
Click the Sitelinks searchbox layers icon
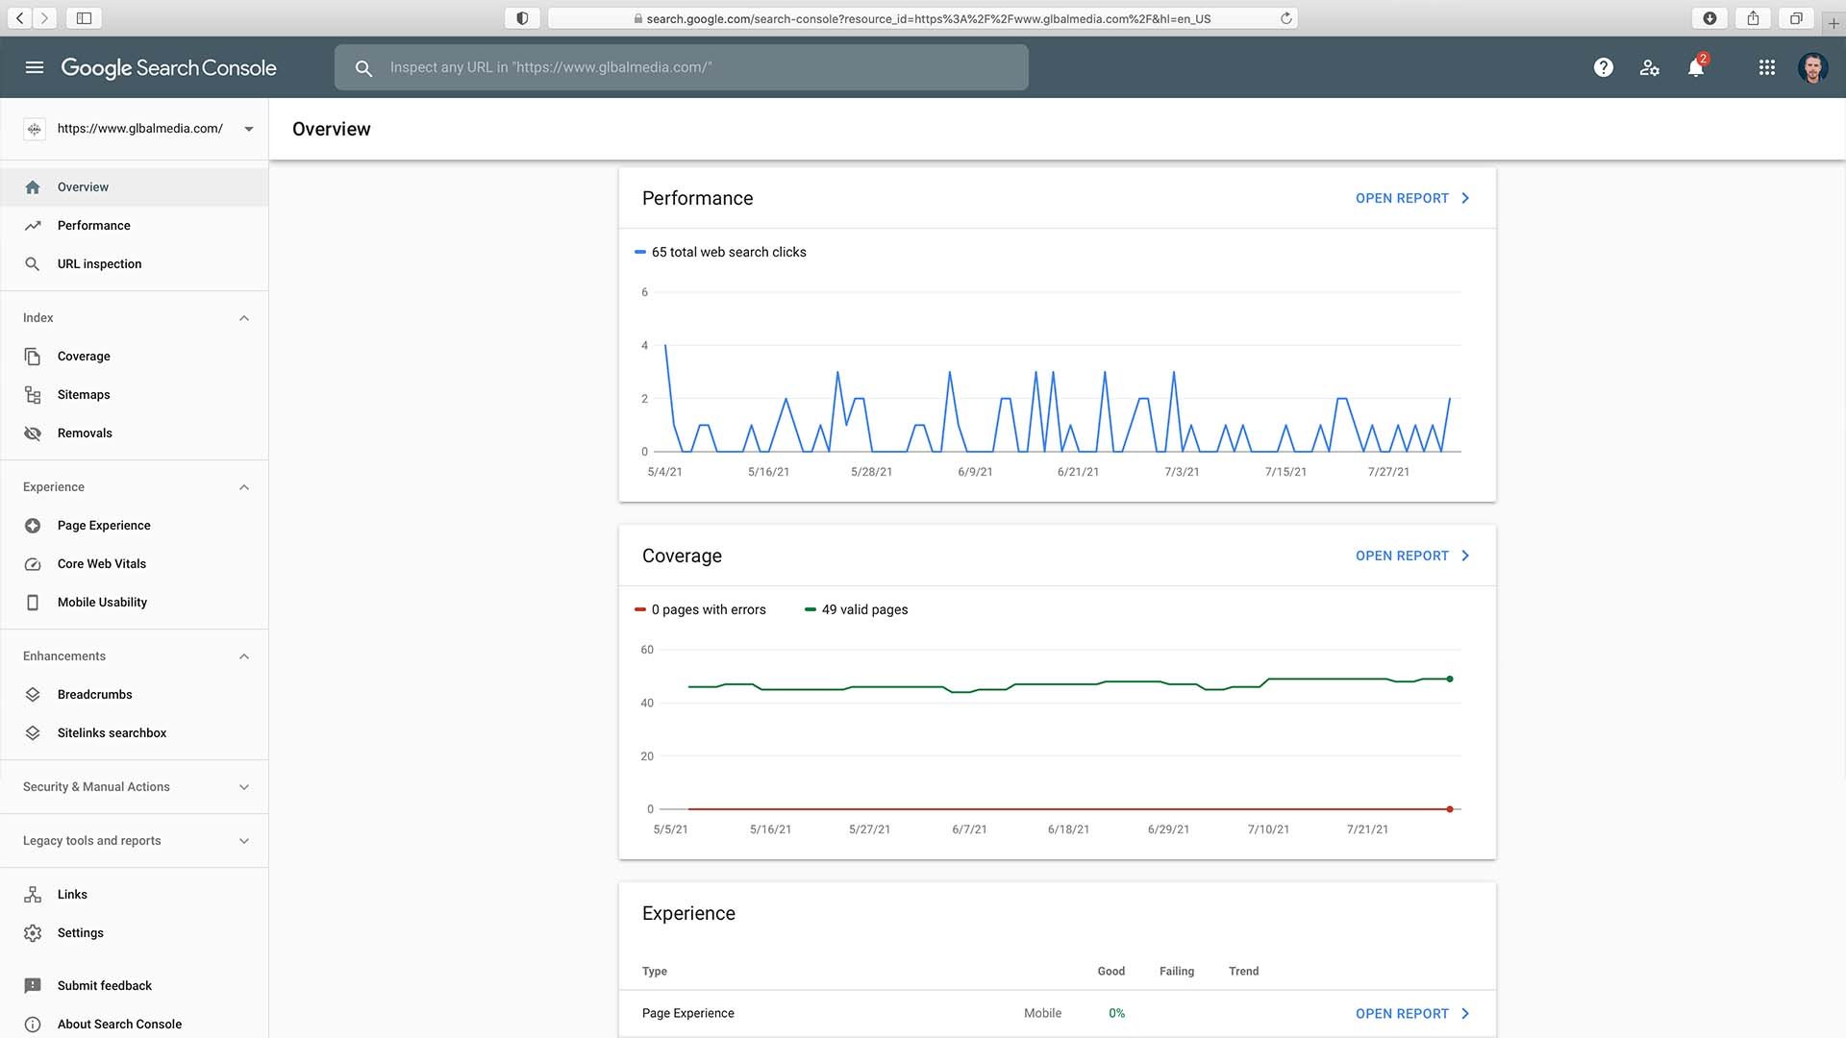(33, 733)
